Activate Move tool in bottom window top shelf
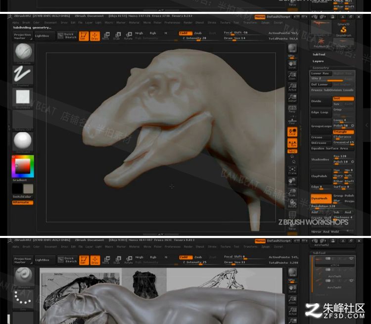 pyautogui.click(x=106, y=260)
